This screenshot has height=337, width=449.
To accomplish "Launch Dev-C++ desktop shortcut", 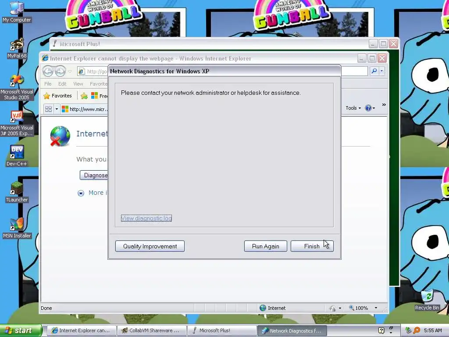I will [17, 156].
